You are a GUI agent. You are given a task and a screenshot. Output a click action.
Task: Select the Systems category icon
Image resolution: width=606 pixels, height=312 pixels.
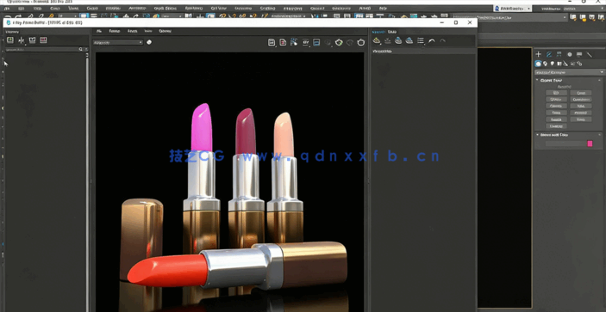[579, 64]
